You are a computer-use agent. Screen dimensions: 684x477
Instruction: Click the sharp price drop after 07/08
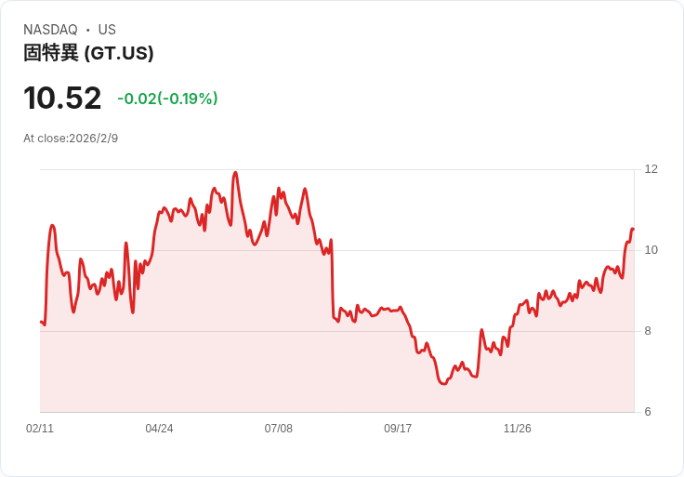point(332,279)
